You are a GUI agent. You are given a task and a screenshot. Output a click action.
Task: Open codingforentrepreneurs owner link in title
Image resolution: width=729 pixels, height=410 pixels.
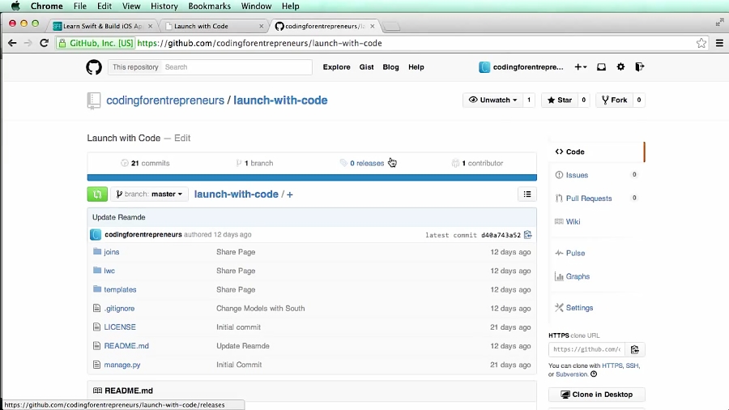point(165,100)
